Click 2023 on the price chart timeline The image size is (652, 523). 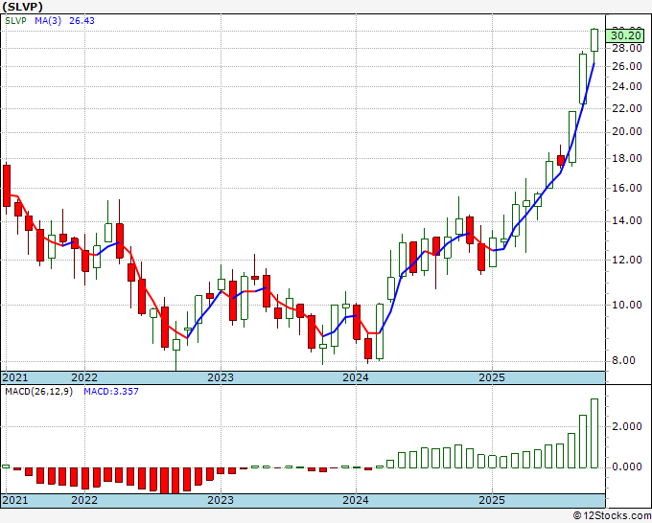(x=221, y=377)
